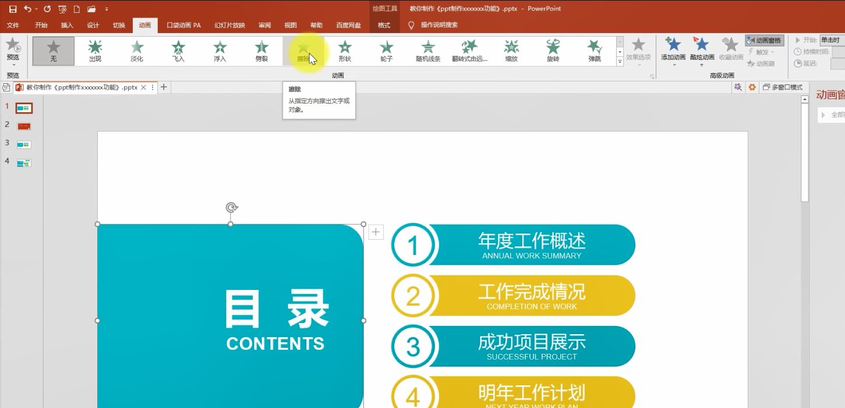Switch to the 帮助 Help tab

pyautogui.click(x=316, y=25)
